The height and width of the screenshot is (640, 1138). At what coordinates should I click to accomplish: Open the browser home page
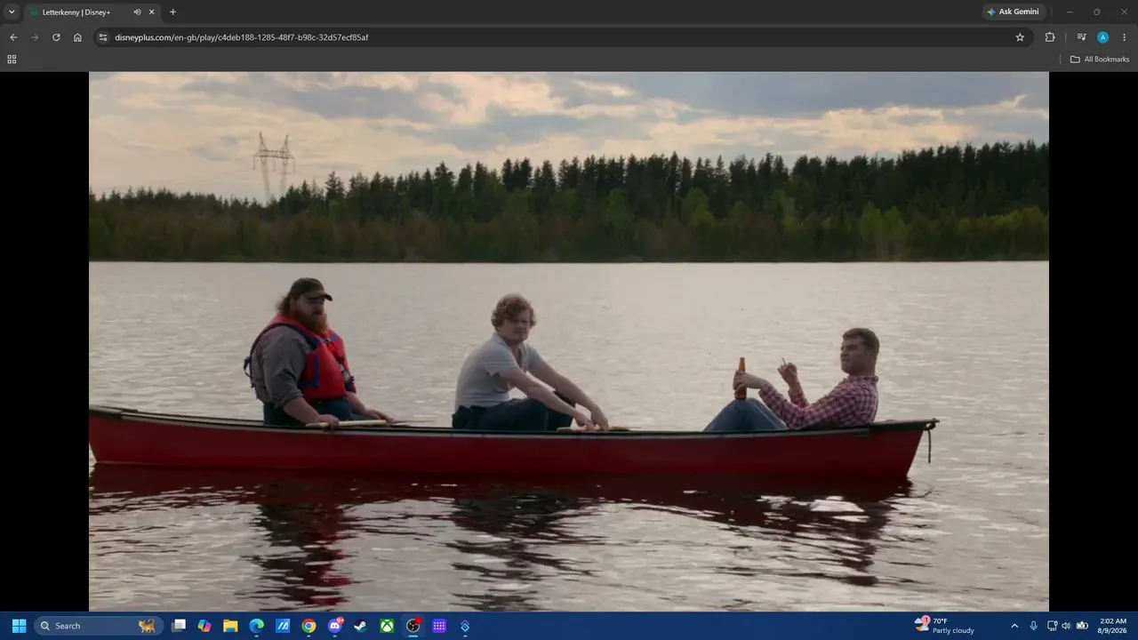click(77, 37)
